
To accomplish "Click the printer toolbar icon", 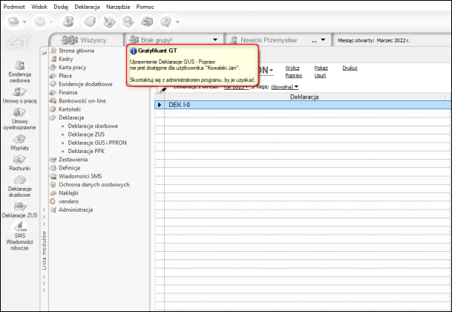I will pos(147,22).
